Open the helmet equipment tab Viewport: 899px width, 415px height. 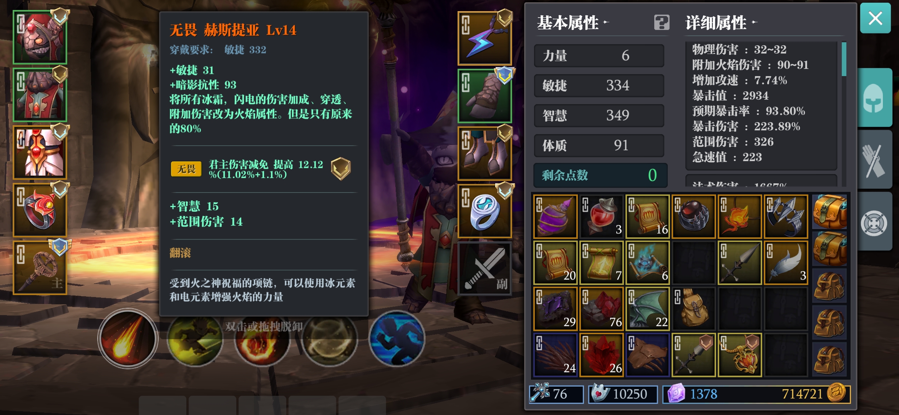874,97
